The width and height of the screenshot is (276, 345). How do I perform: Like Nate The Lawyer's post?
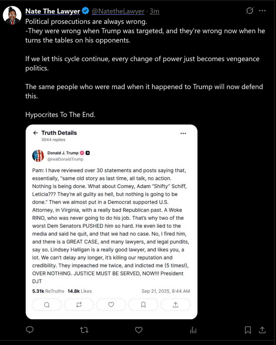click(x=139, y=330)
